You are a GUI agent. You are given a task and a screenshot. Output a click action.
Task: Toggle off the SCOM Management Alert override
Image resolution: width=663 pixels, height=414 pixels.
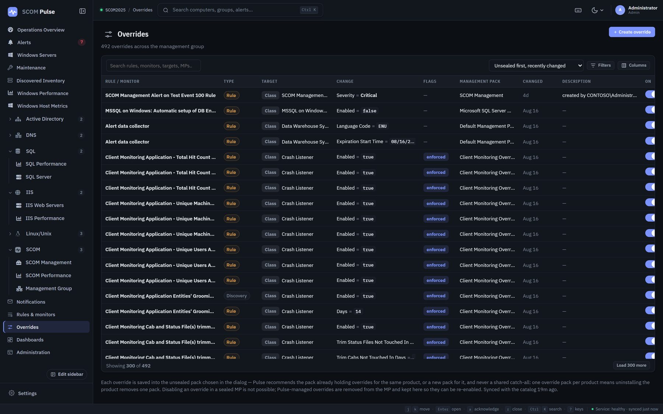(x=650, y=95)
